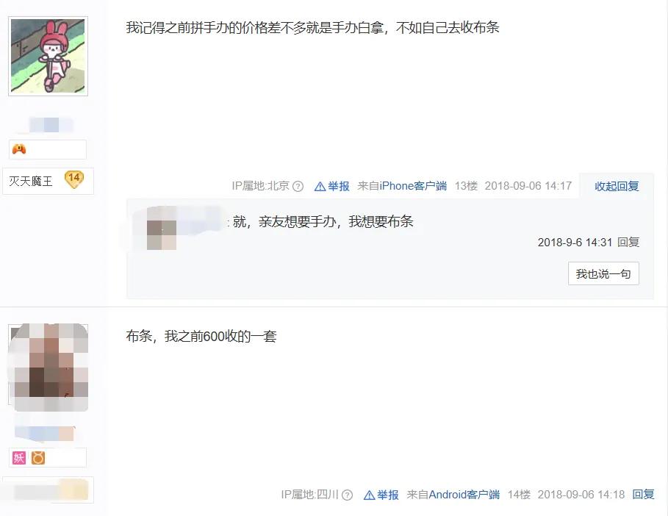The height and width of the screenshot is (516, 668).
Task: Collapse replies with 收起回复
Action: point(617,186)
